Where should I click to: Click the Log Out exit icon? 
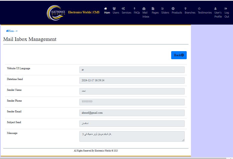coord(226,9)
